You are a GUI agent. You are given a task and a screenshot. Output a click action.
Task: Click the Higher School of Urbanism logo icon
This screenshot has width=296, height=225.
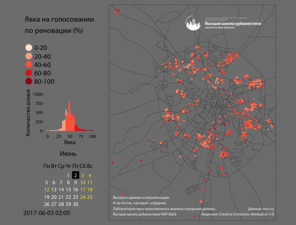click(x=193, y=23)
